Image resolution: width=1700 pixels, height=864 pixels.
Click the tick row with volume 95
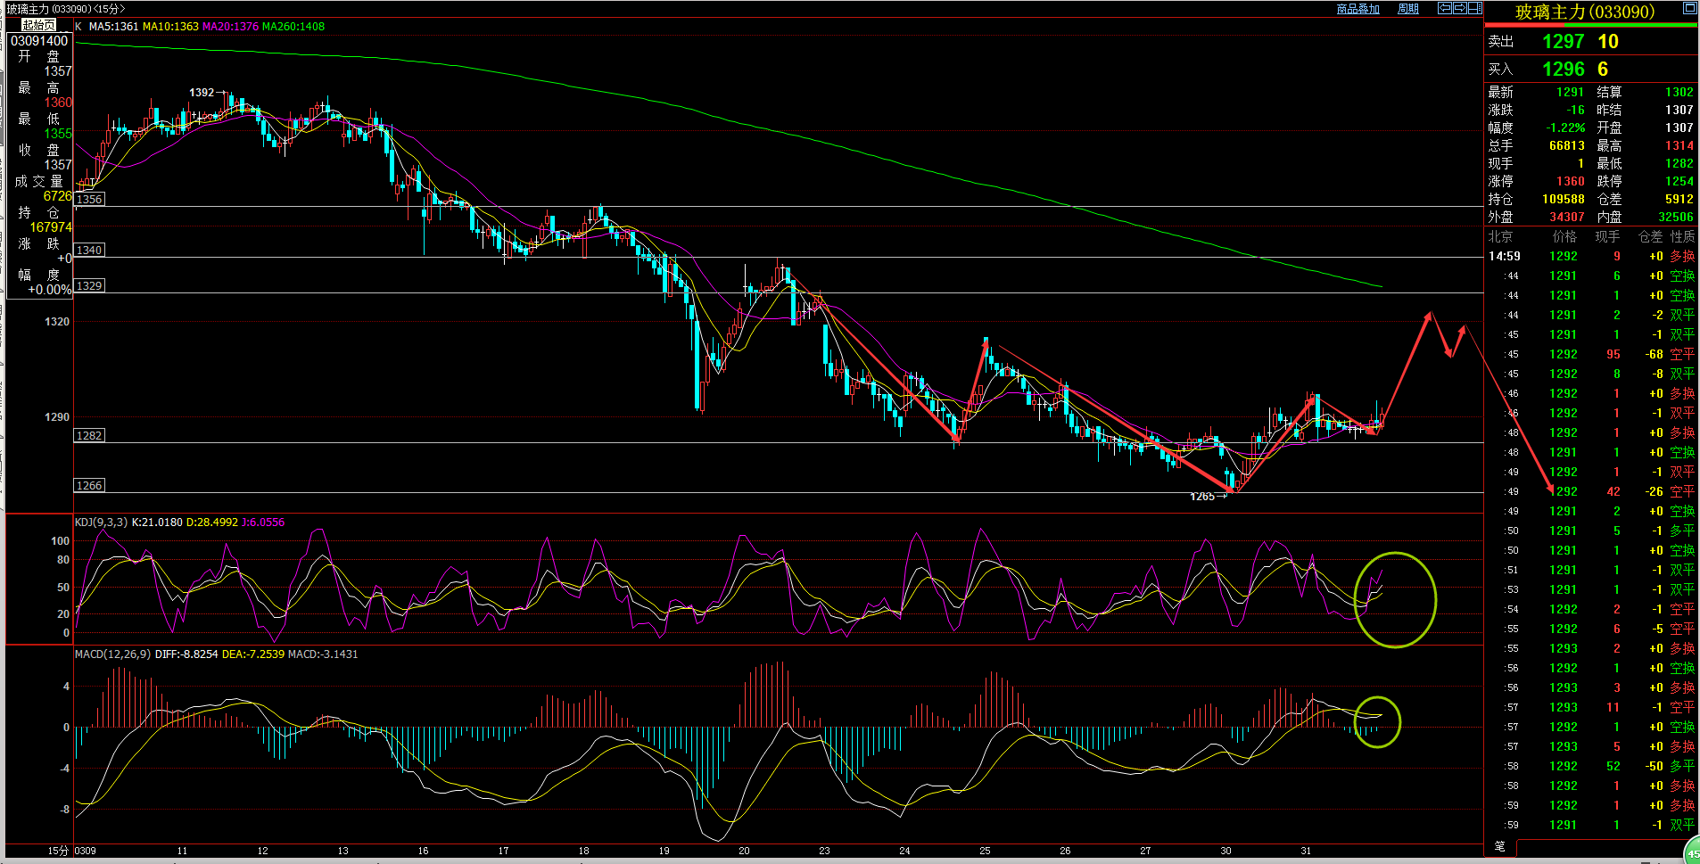tap(1592, 354)
